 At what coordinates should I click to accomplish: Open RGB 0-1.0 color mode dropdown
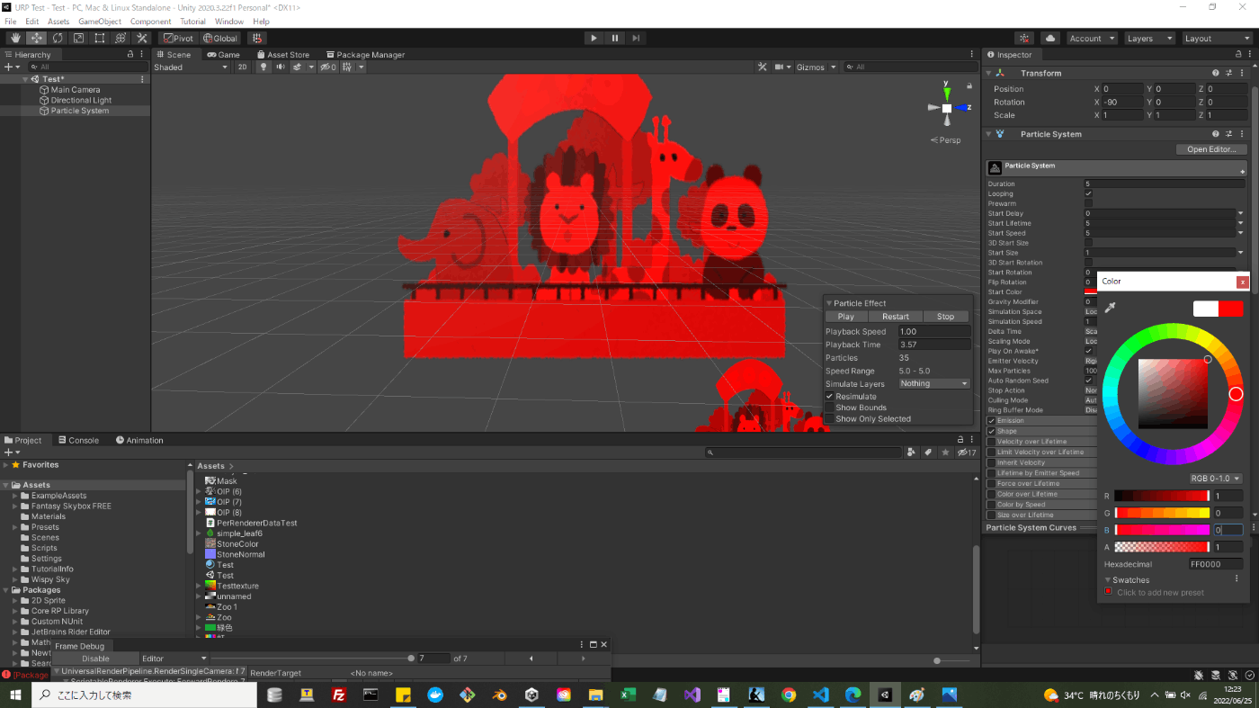click(x=1216, y=479)
